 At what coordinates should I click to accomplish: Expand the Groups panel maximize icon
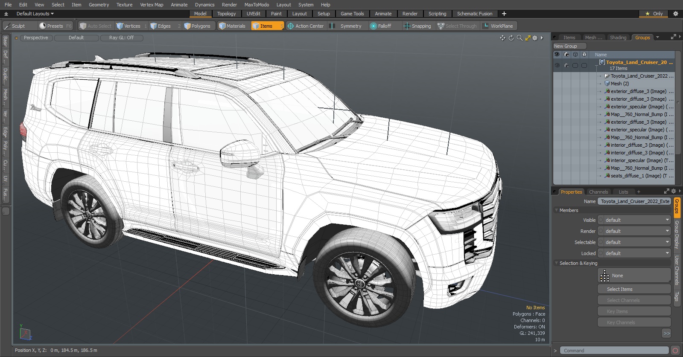[x=673, y=37]
